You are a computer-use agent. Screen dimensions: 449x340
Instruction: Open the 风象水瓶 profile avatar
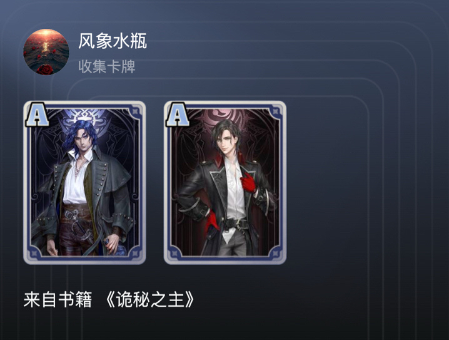(x=46, y=52)
